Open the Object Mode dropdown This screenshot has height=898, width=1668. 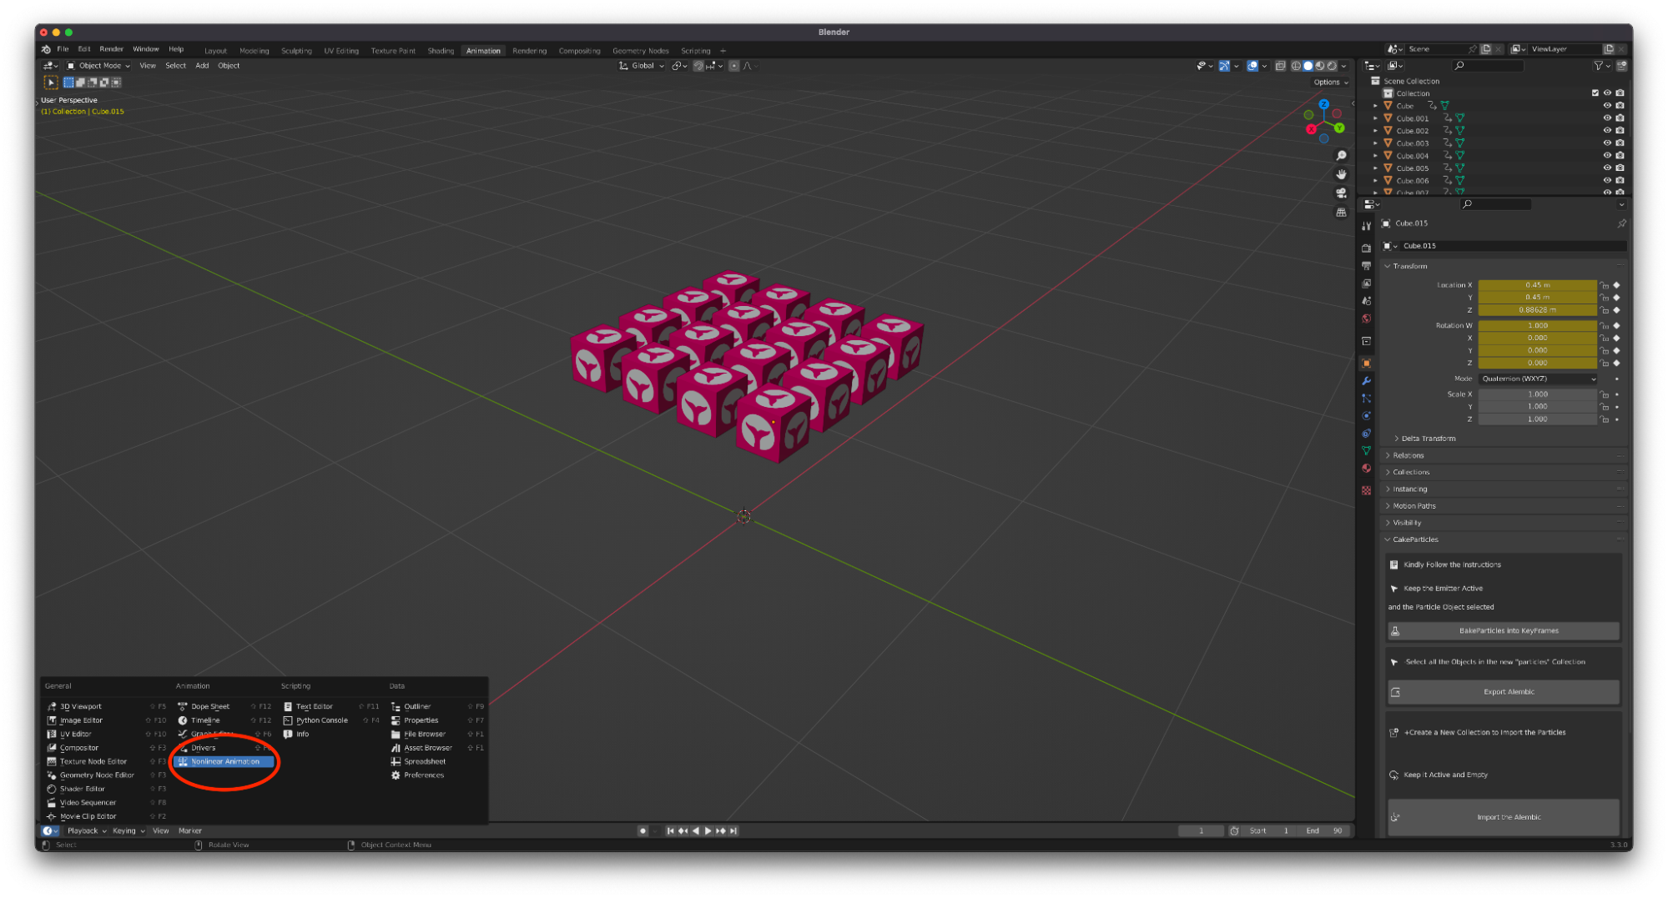(x=98, y=66)
